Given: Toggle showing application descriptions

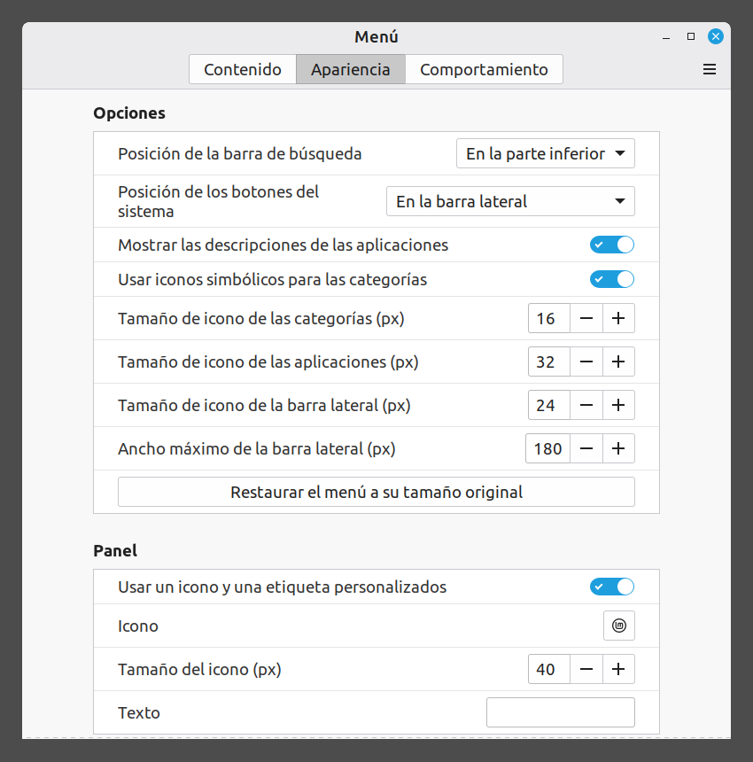Looking at the screenshot, I should [x=612, y=245].
